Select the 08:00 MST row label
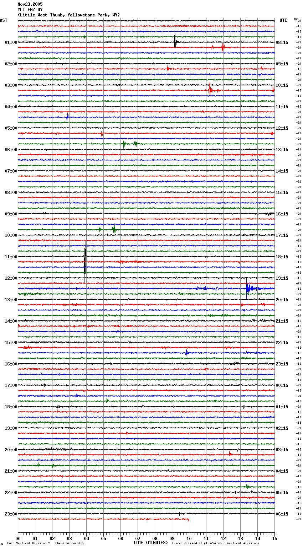The image size is (303, 548). coord(11,193)
